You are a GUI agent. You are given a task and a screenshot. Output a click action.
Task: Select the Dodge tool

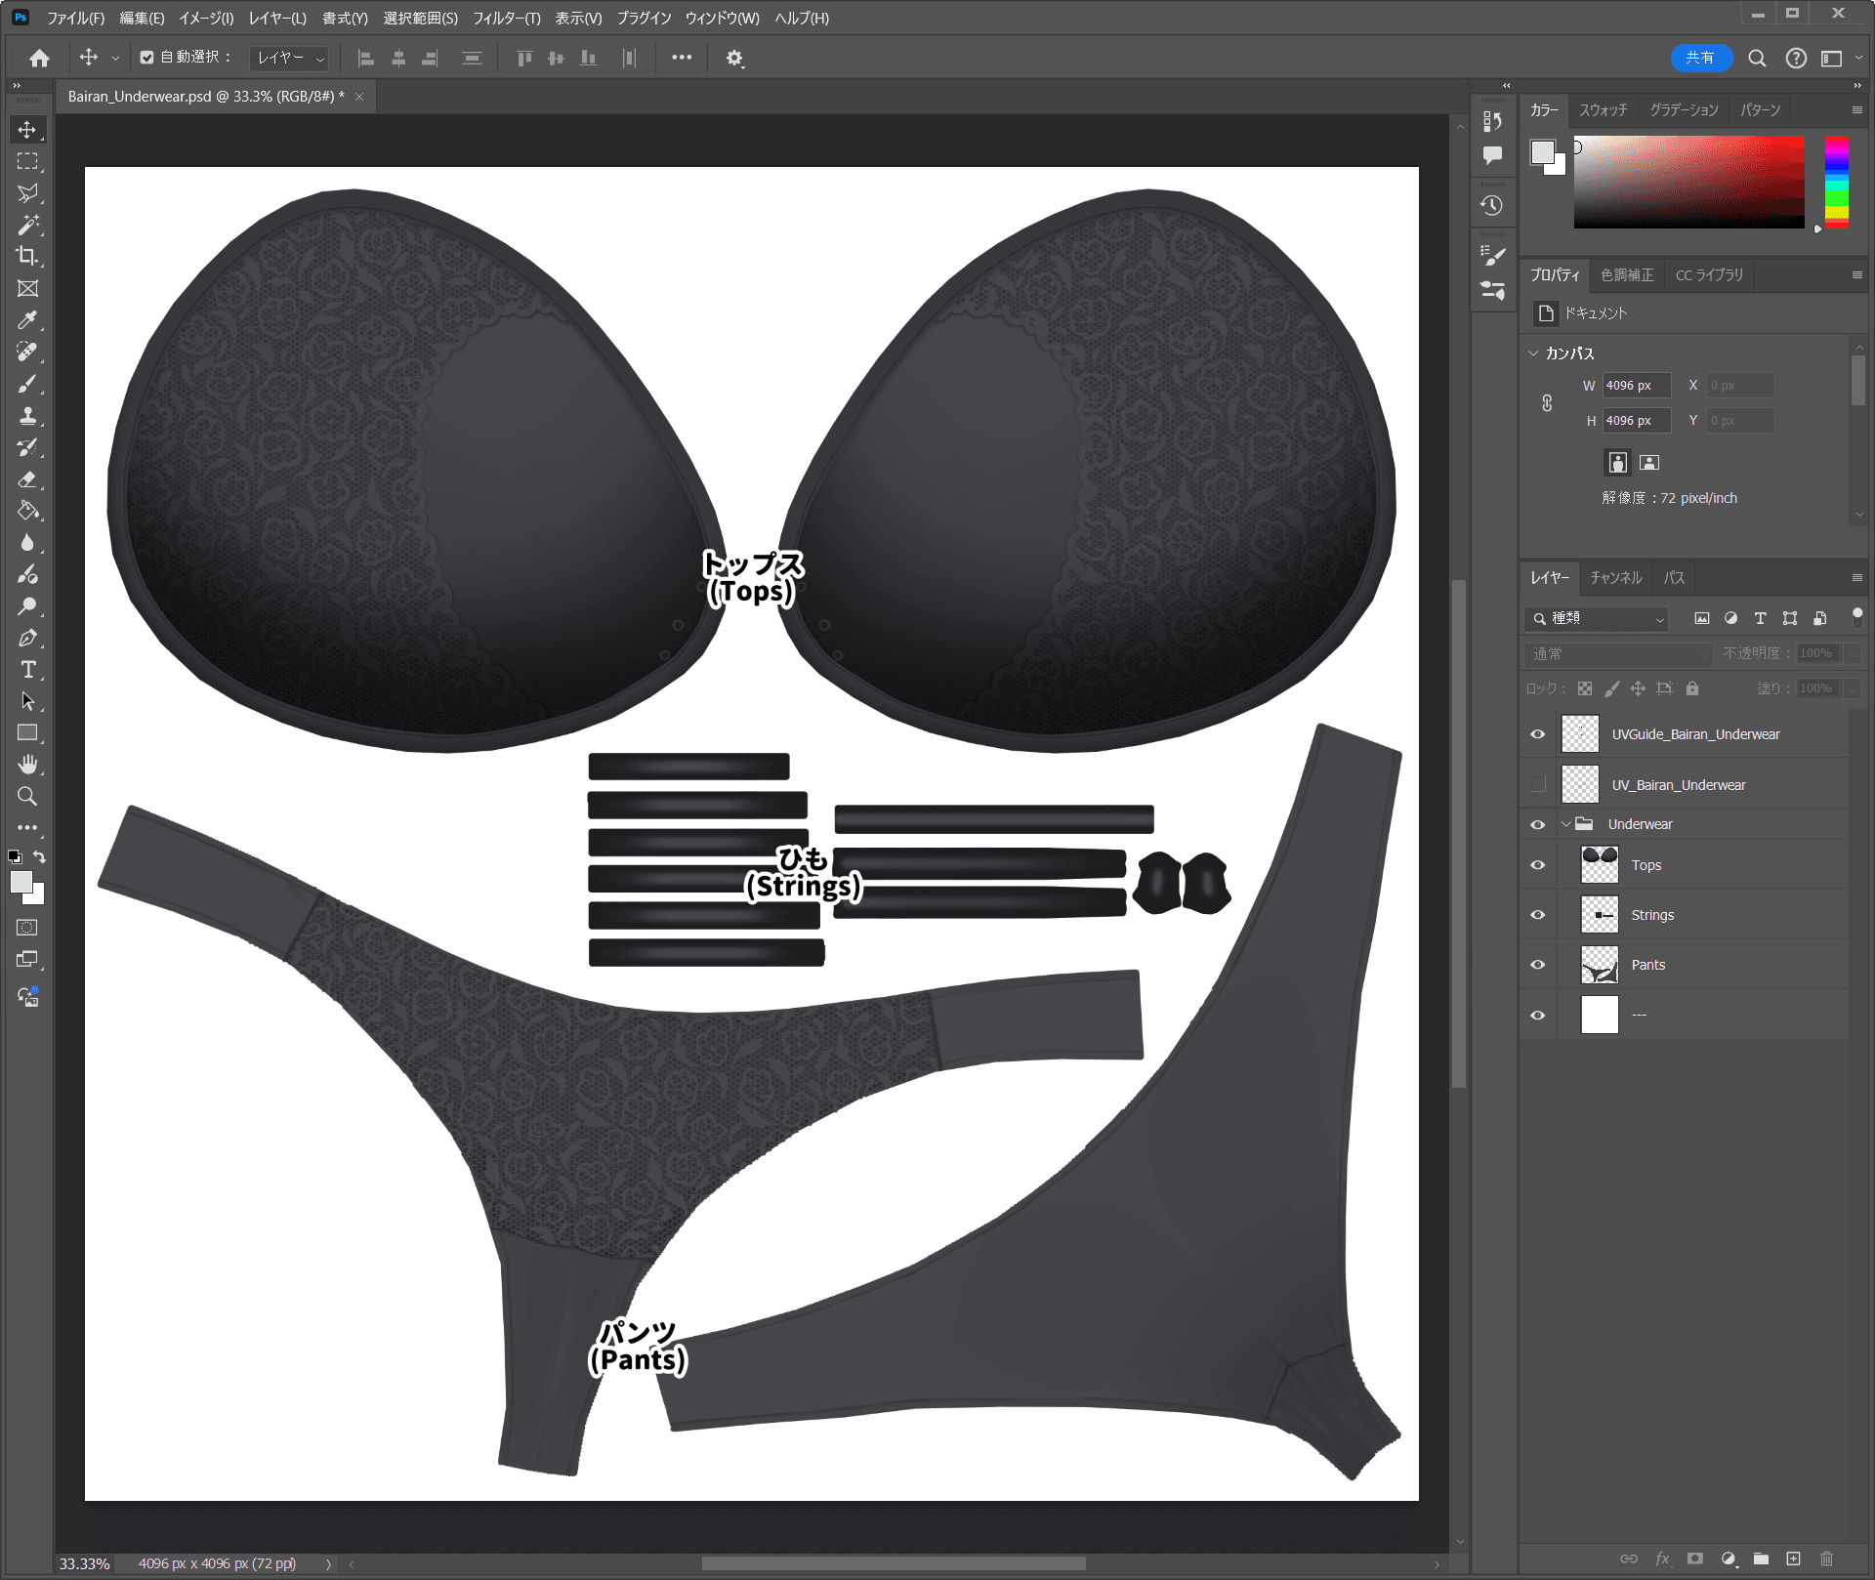coord(27,606)
